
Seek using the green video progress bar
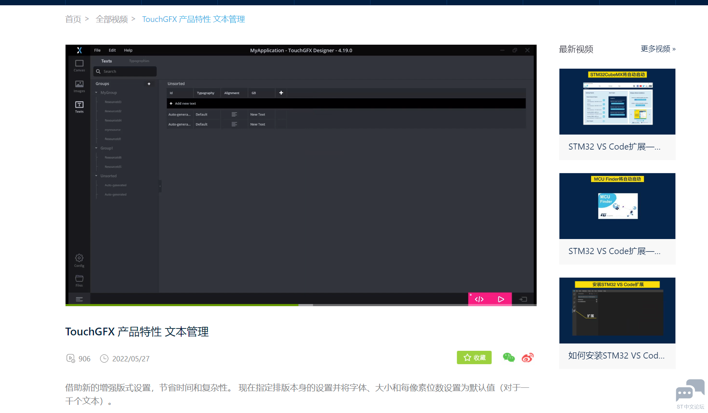[x=182, y=305]
